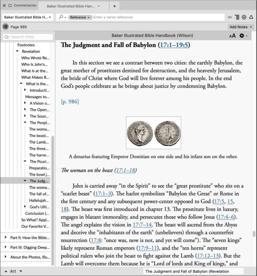Click the search titles magnifier icon

(x=7, y=37)
